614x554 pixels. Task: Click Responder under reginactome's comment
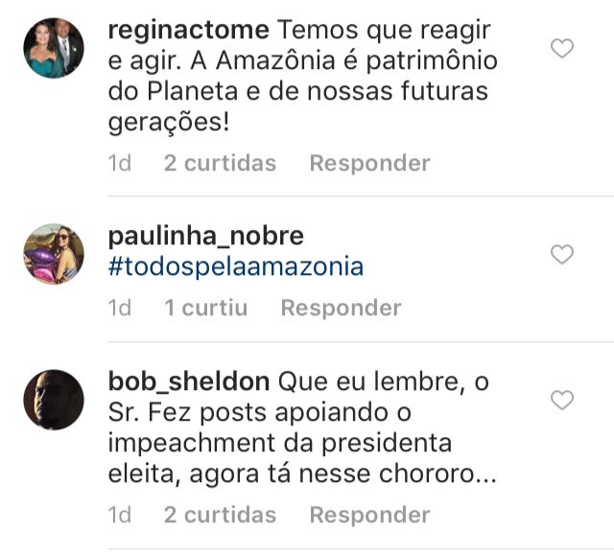[x=369, y=163]
